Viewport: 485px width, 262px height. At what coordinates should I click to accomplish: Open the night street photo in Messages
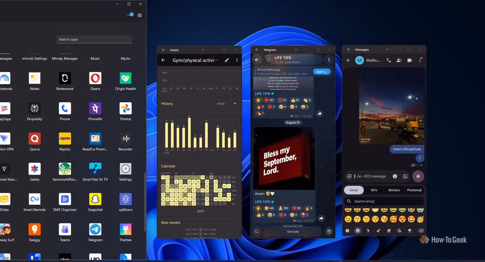[392, 106]
